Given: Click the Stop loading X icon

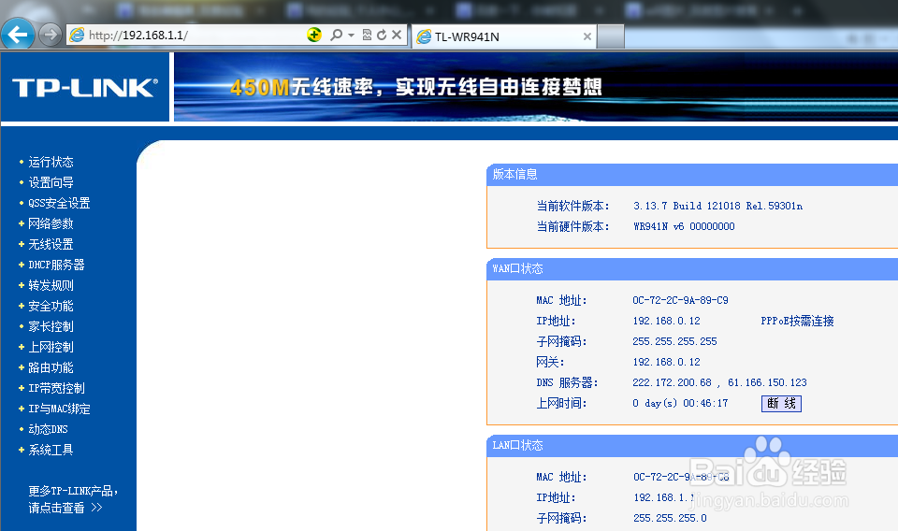Looking at the screenshot, I should pos(397,35).
